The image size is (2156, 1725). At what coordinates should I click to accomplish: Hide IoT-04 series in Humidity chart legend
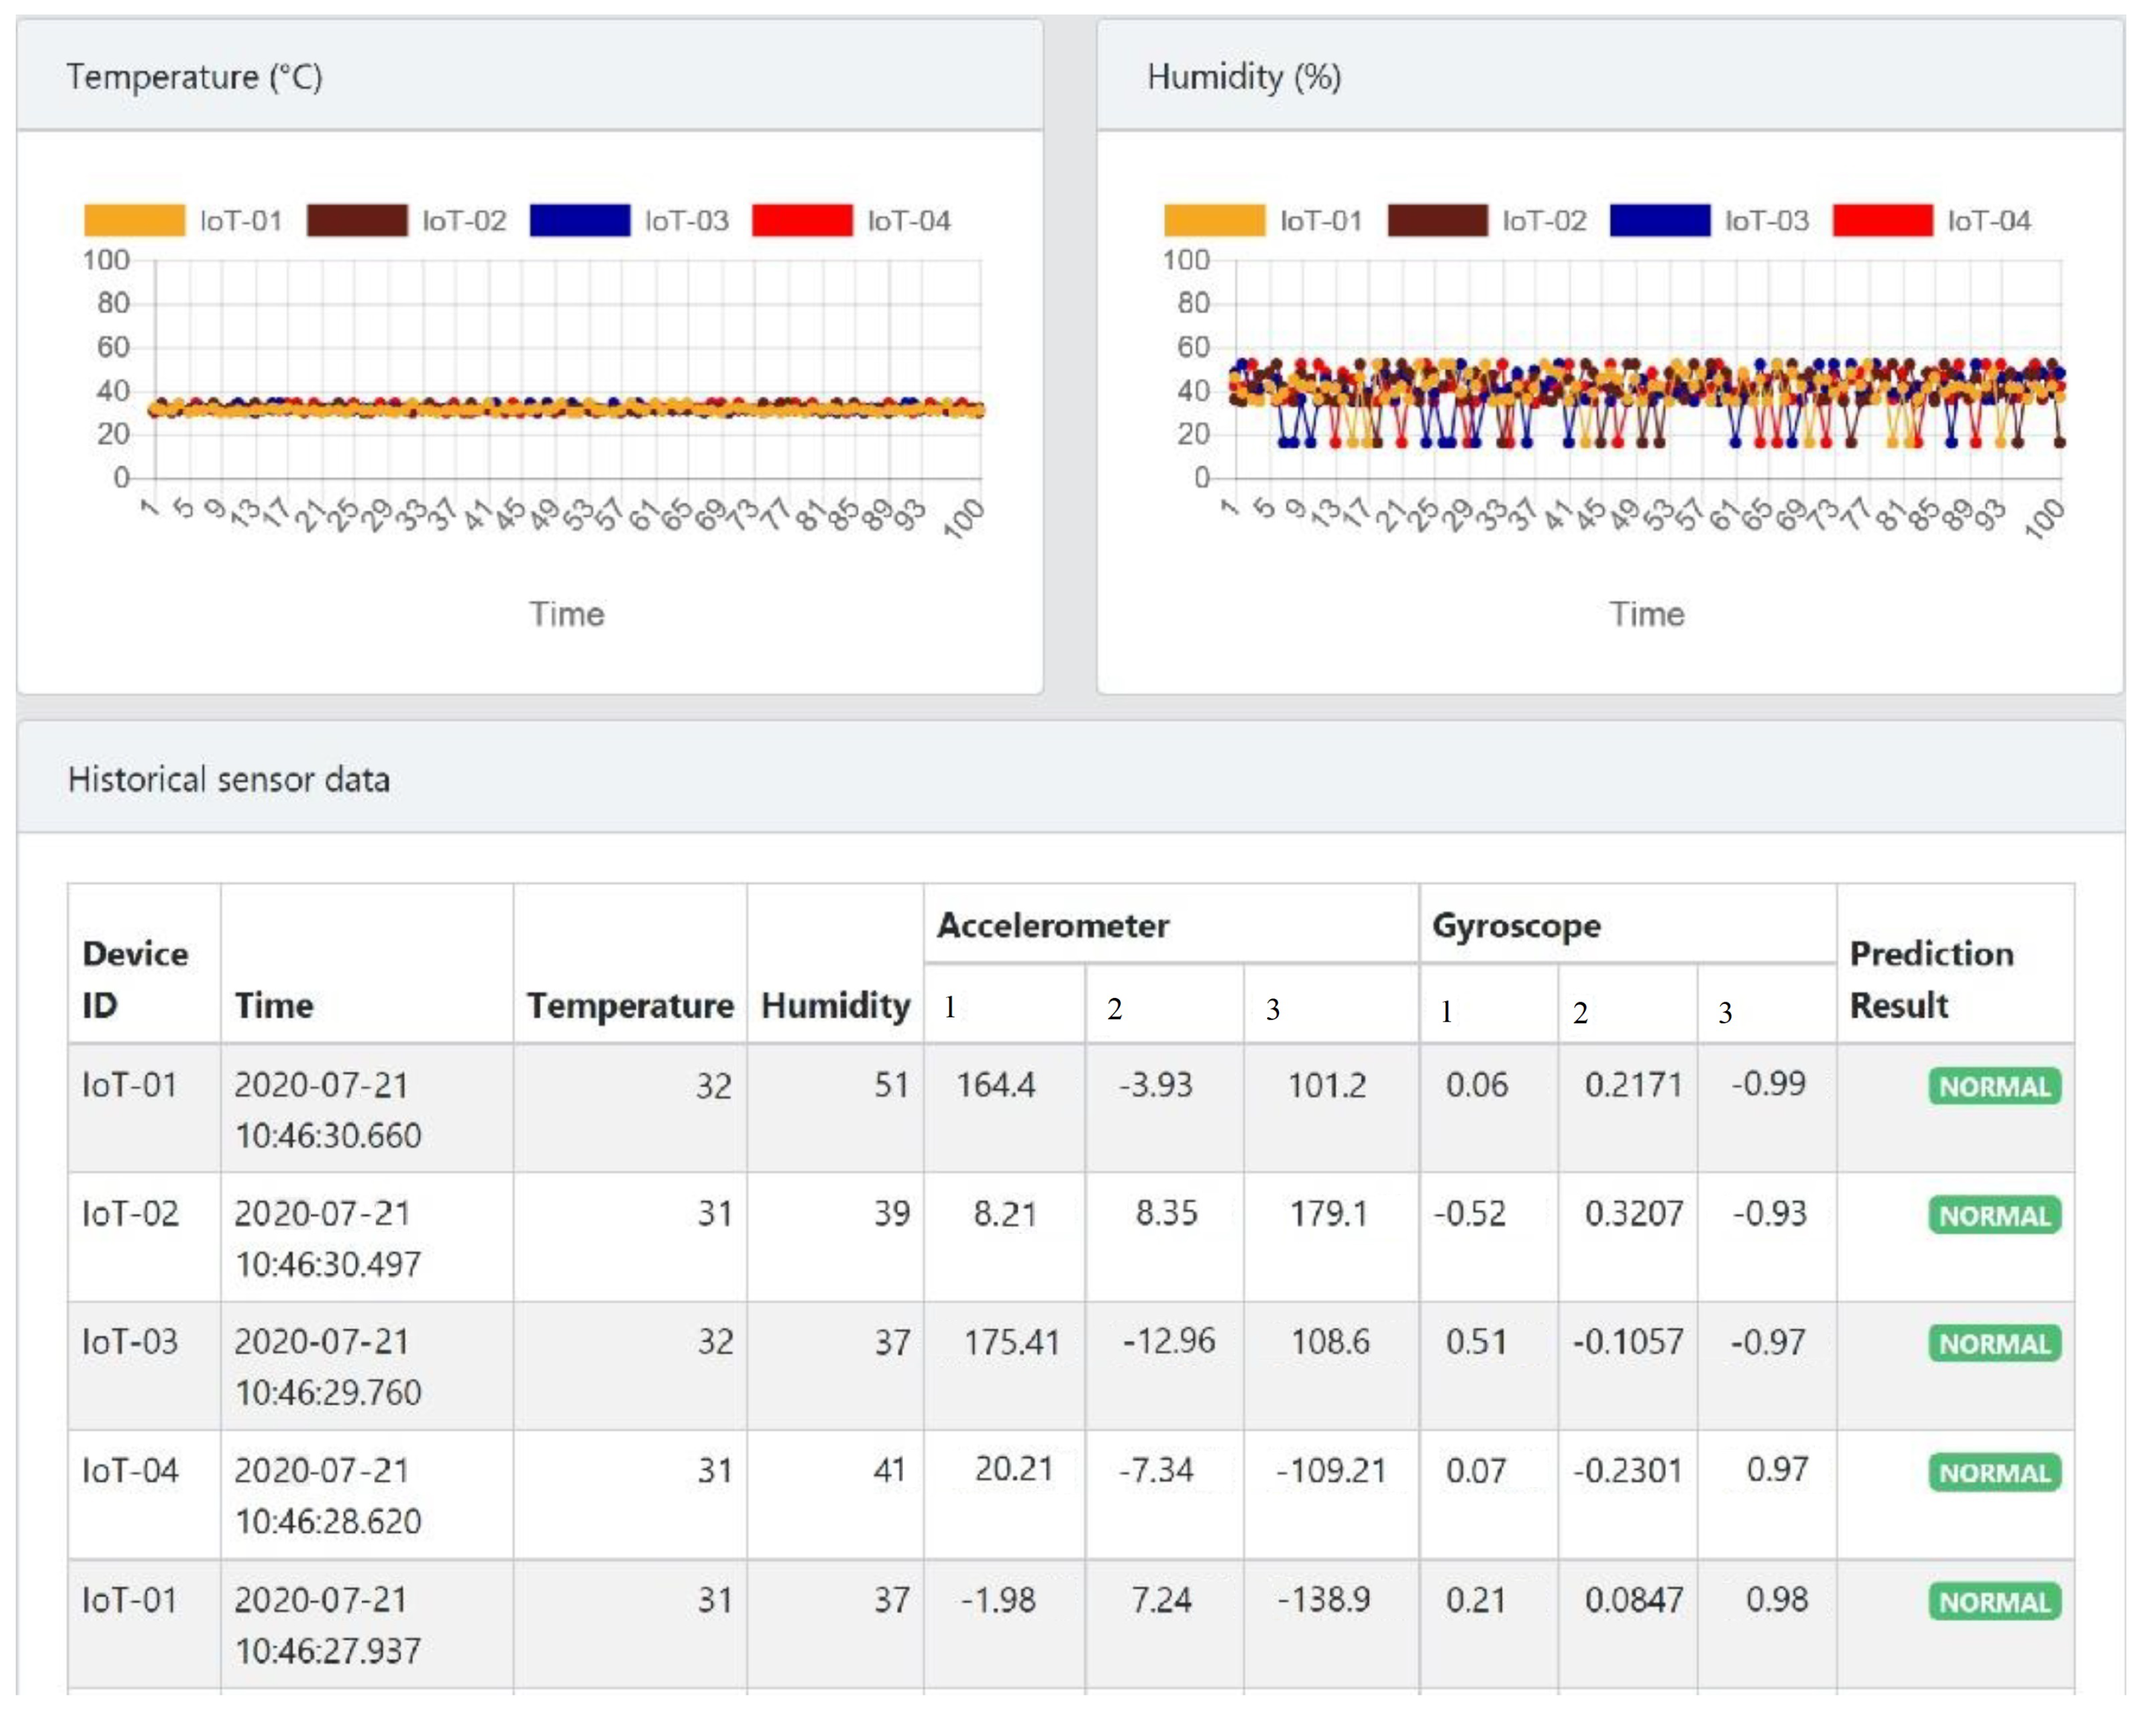1882,220
